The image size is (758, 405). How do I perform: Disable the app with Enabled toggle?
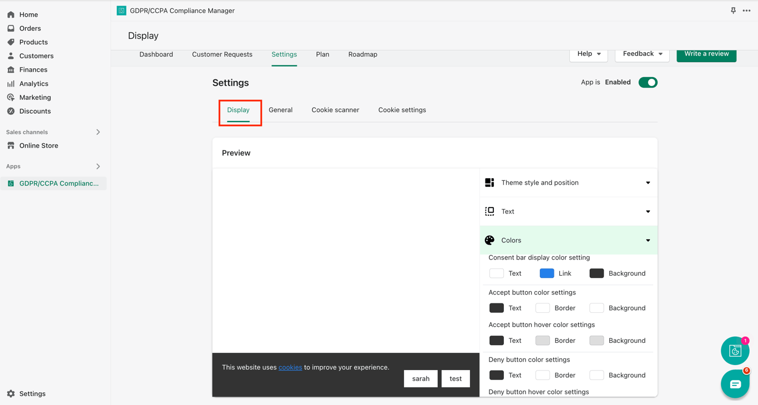tap(648, 83)
